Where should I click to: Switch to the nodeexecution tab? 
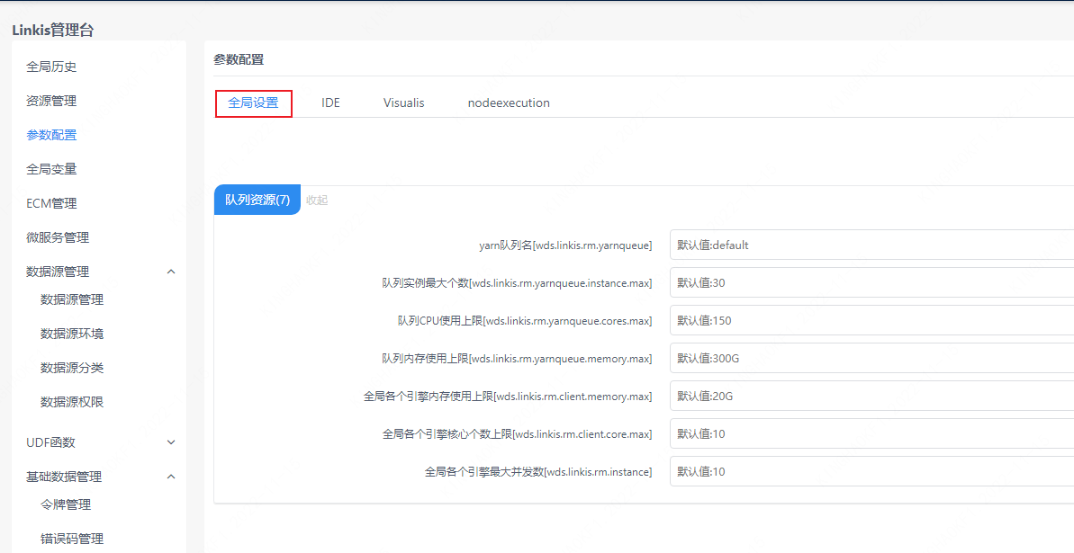click(x=509, y=103)
